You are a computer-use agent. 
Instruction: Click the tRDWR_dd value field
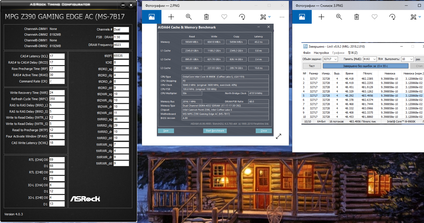click(x=121, y=113)
